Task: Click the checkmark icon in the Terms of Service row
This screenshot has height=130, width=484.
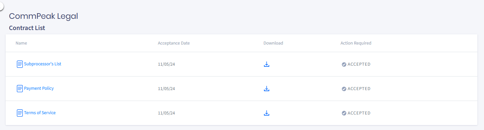Action: coord(344,113)
